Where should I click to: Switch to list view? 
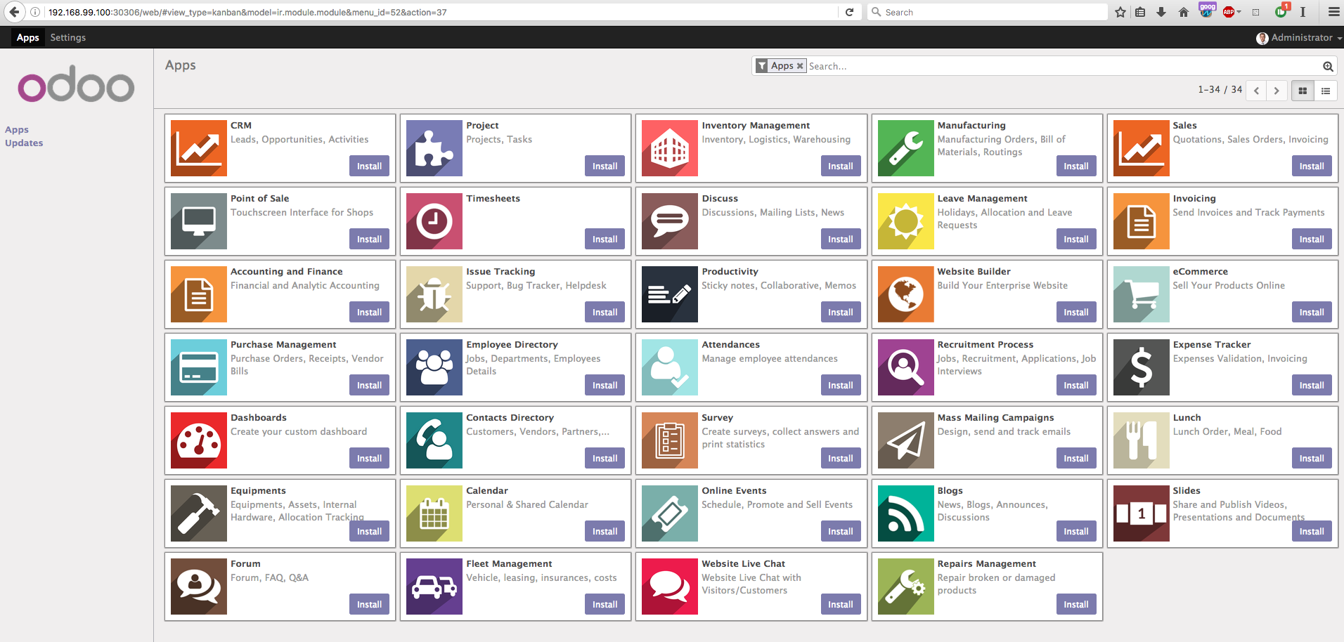coord(1326,91)
